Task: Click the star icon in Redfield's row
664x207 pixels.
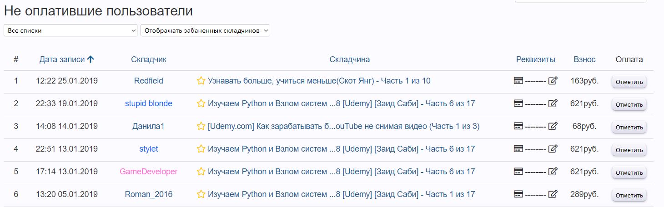Action: 201,81
